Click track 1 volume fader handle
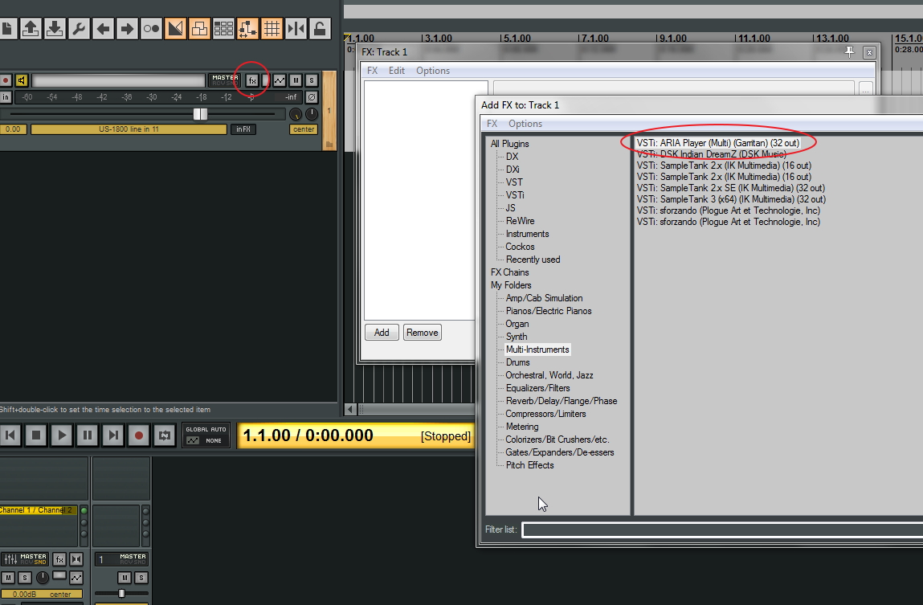Image resolution: width=923 pixels, height=605 pixels. coord(200,114)
